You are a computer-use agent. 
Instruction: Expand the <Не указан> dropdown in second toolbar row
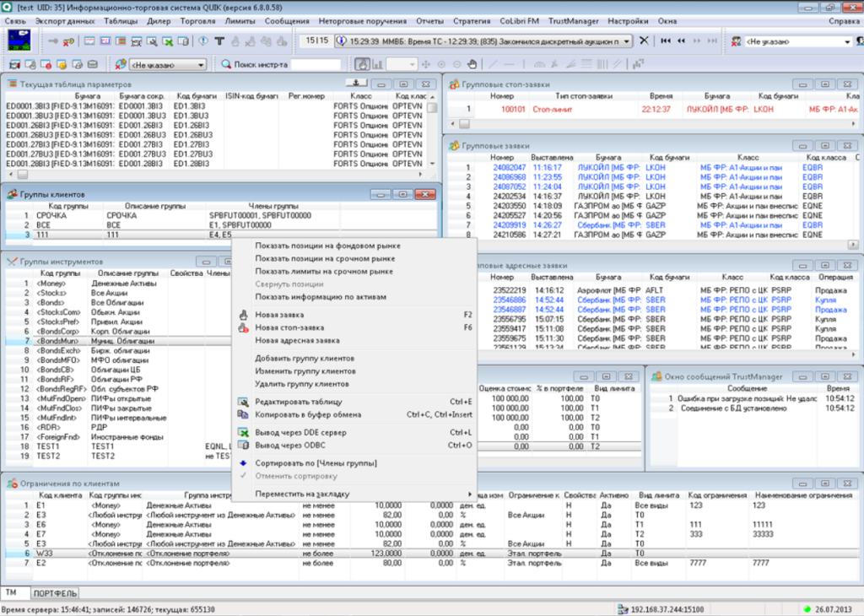(x=200, y=64)
